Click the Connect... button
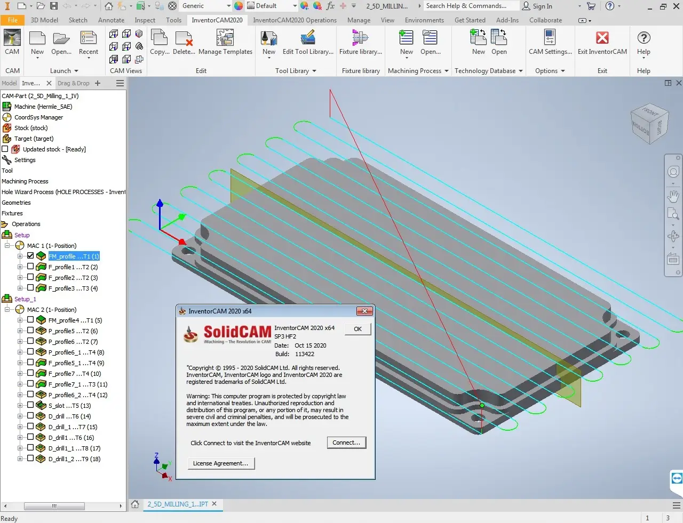 346,442
